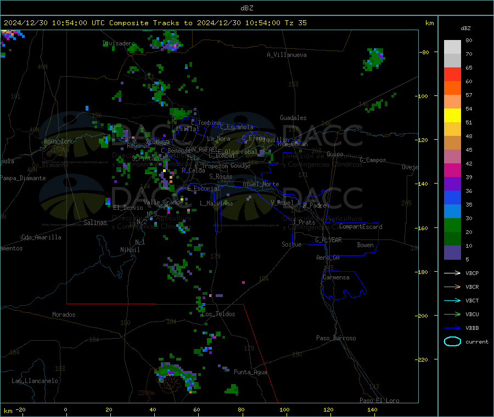The height and width of the screenshot is (417, 494).
Task: Pick the yellow 51-54 dBZ swatch
Action: tap(452, 116)
